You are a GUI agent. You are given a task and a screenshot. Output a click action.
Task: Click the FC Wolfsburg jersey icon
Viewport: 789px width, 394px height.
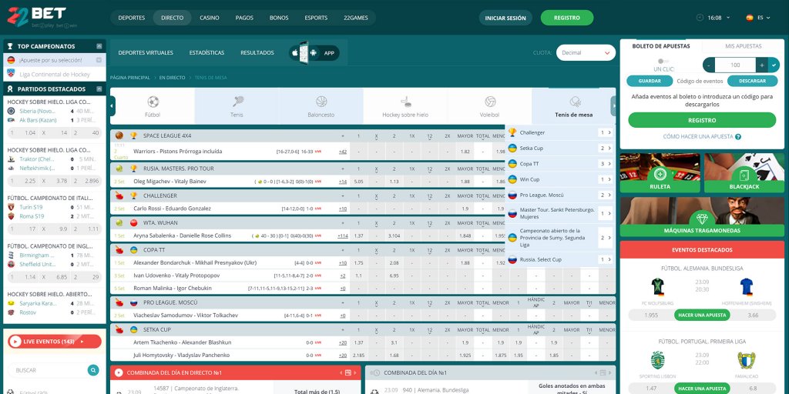658,287
